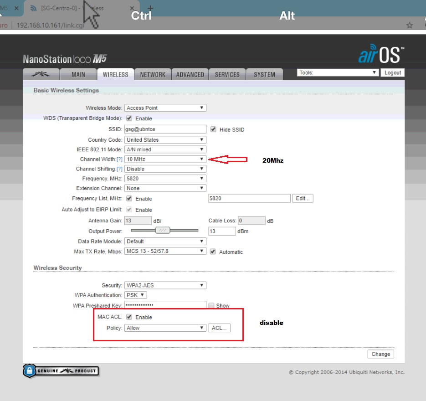The height and width of the screenshot is (401, 426).
Task: Click the airOS logo
Action: (x=381, y=53)
